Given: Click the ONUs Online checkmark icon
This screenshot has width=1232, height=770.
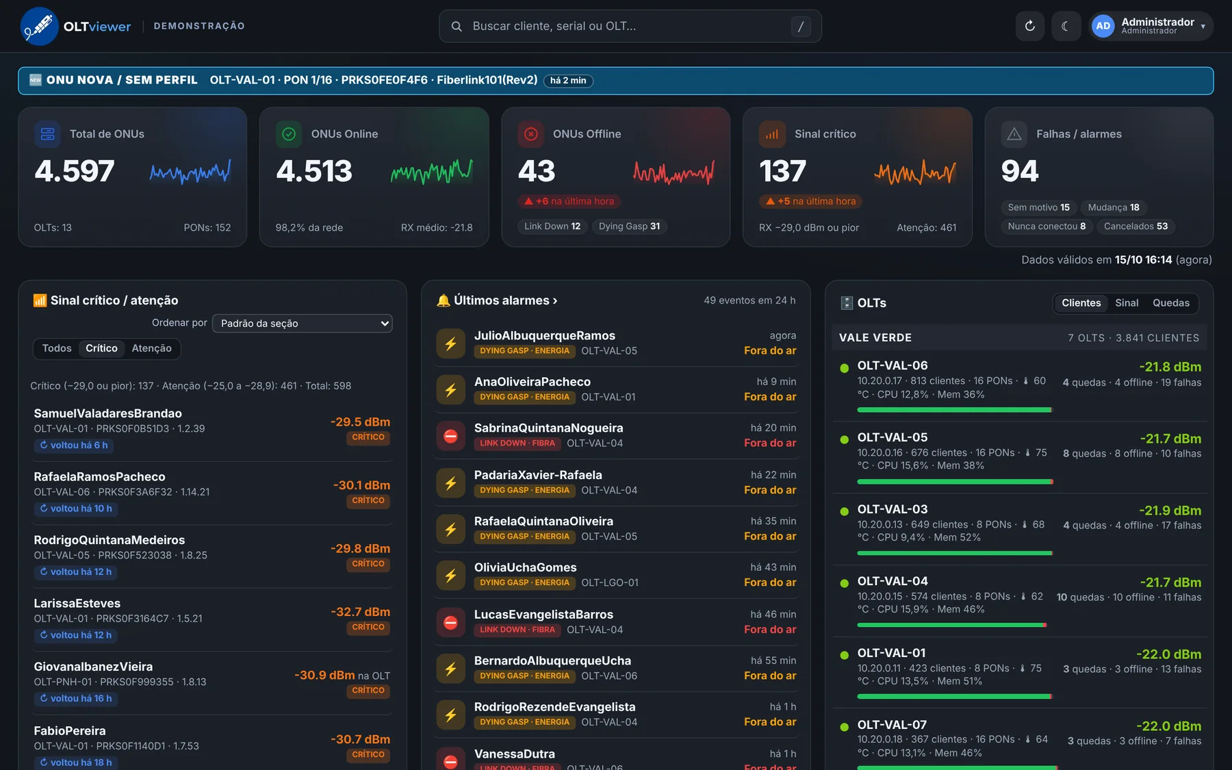Looking at the screenshot, I should (x=289, y=134).
